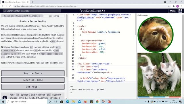Click the round green-bordered cat image in preview

(x=156, y=35)
